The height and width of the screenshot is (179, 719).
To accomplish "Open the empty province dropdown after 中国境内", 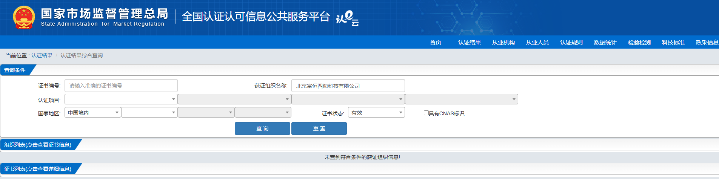I will click(149, 112).
